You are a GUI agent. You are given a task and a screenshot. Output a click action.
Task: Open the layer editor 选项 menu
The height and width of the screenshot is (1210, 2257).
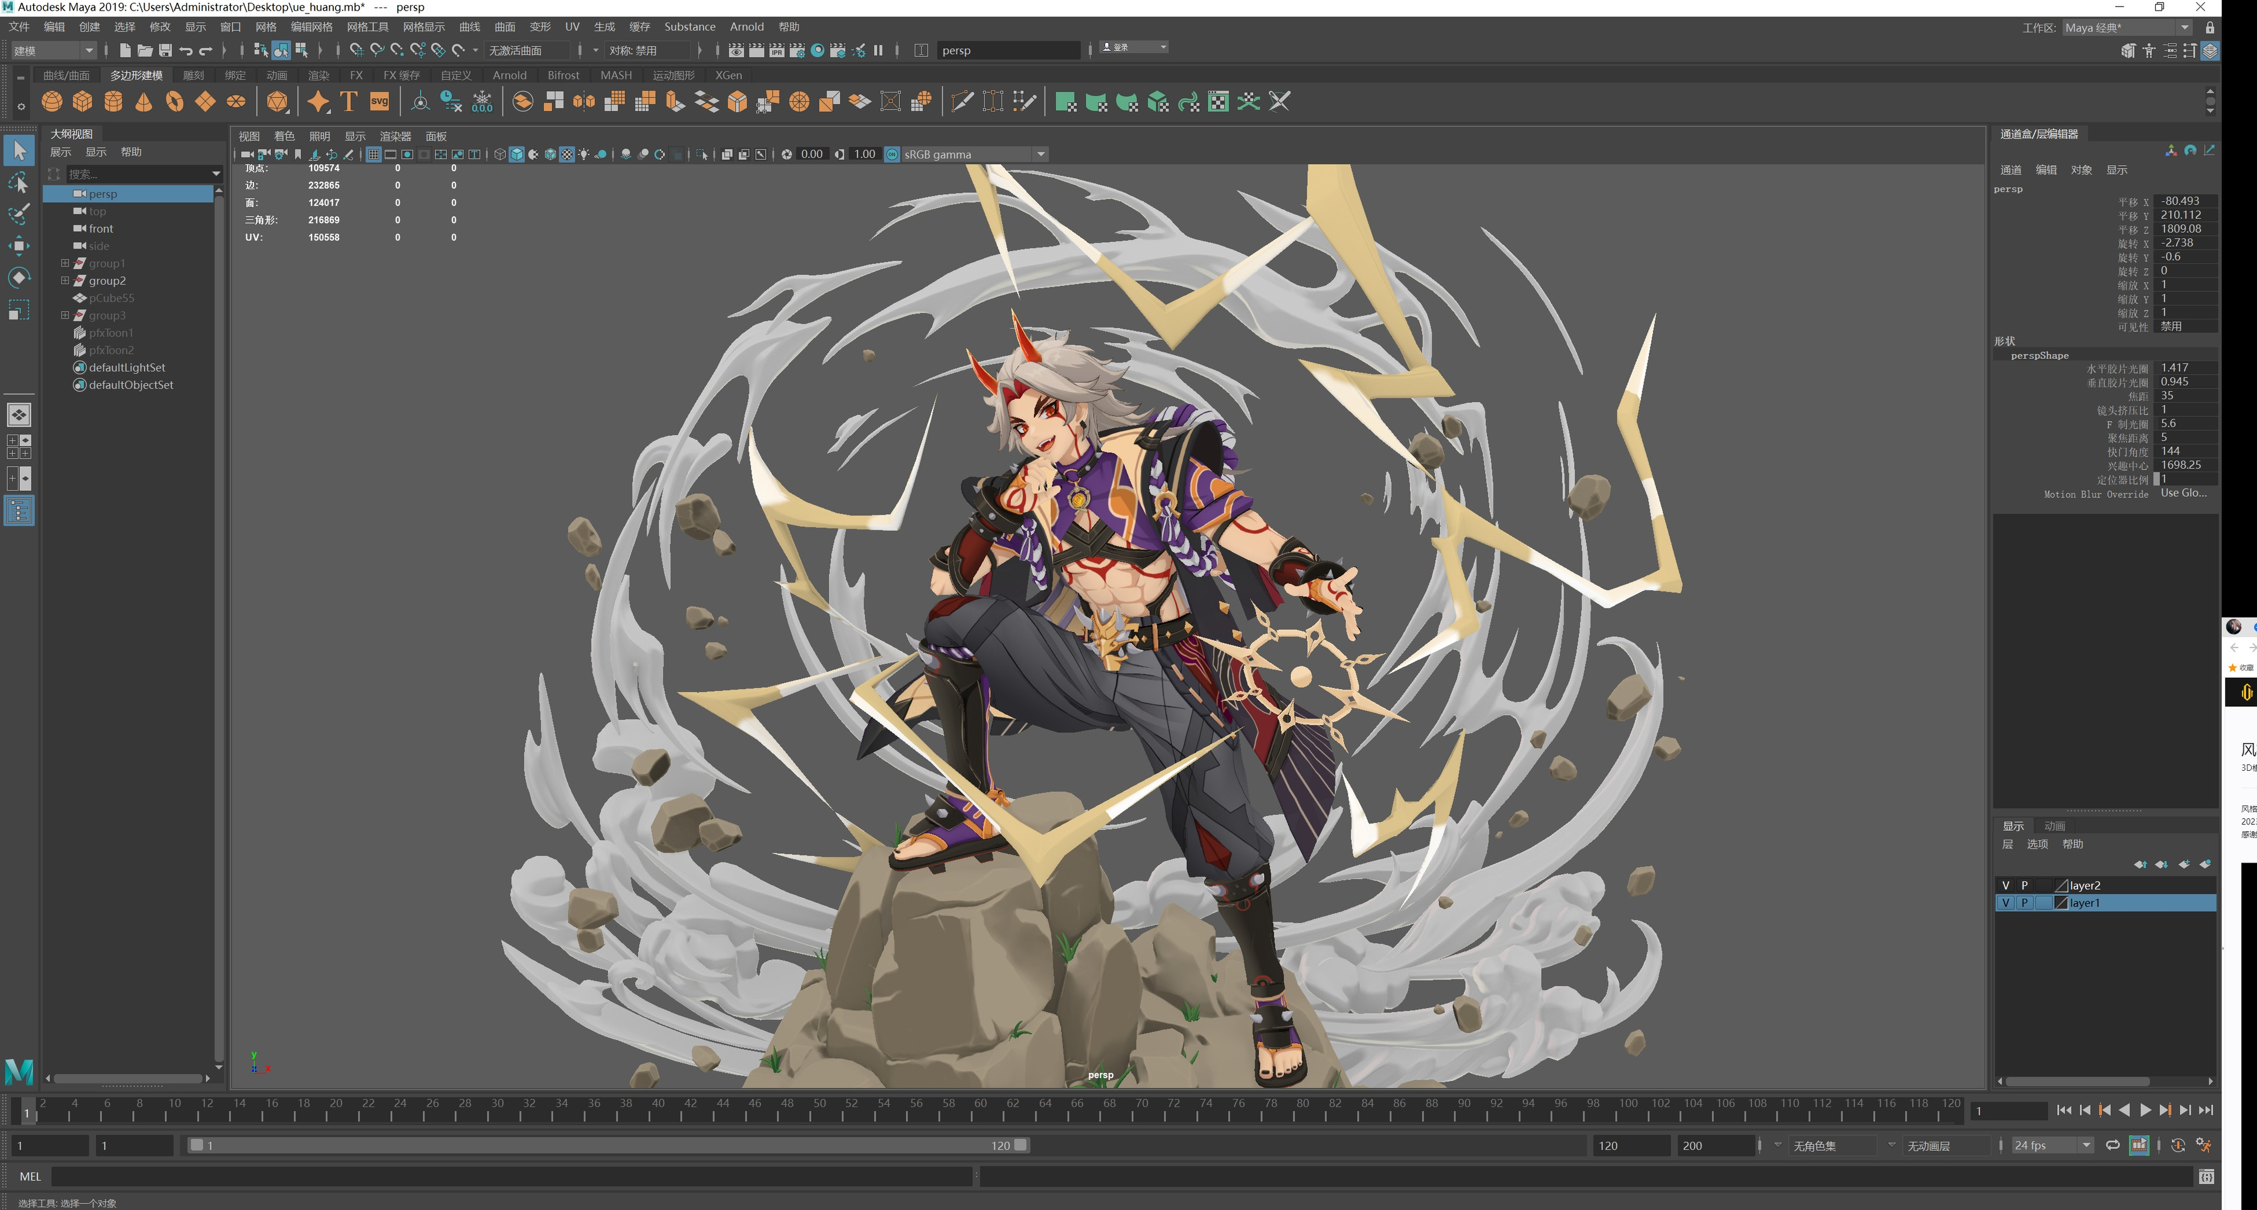[2037, 845]
